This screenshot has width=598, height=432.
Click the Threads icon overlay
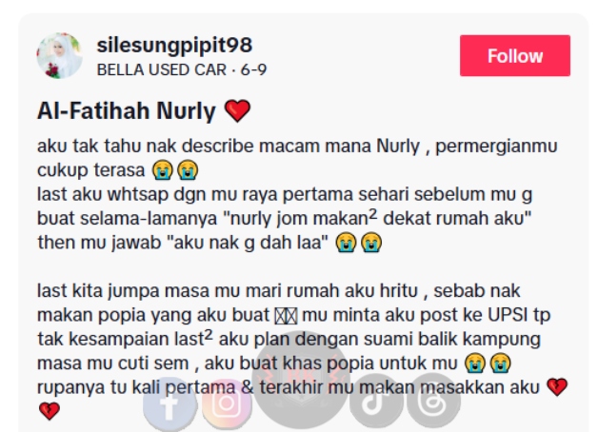(x=433, y=401)
